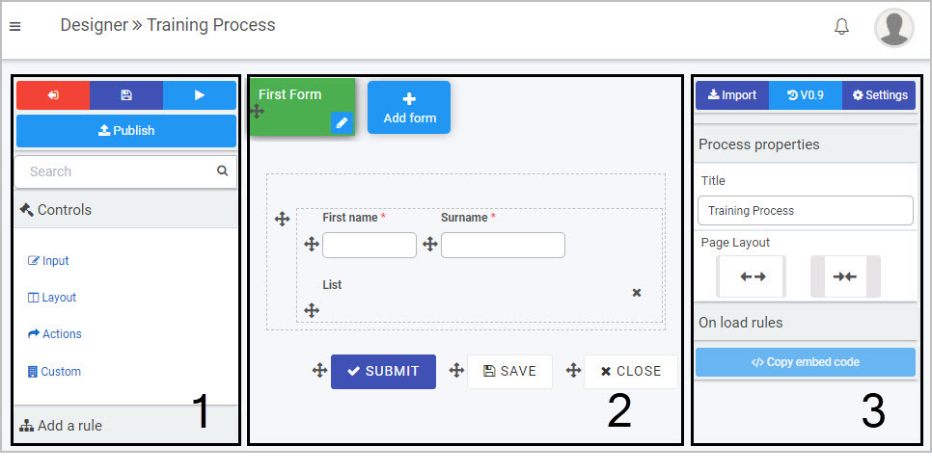This screenshot has height=472, width=932.
Task: Click Copy embed code button
Action: (806, 362)
